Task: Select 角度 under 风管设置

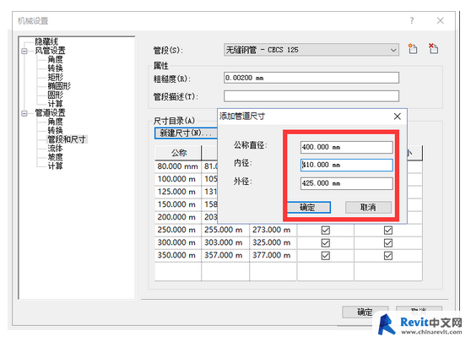Action: pos(55,59)
